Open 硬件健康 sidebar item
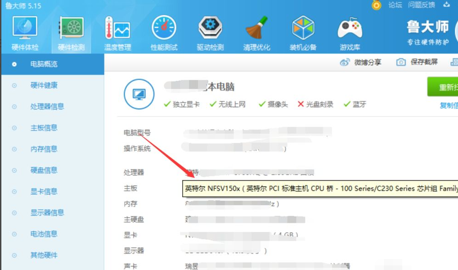This screenshot has width=458, height=270. (x=44, y=85)
